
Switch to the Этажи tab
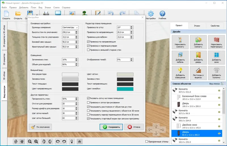tap(197, 26)
